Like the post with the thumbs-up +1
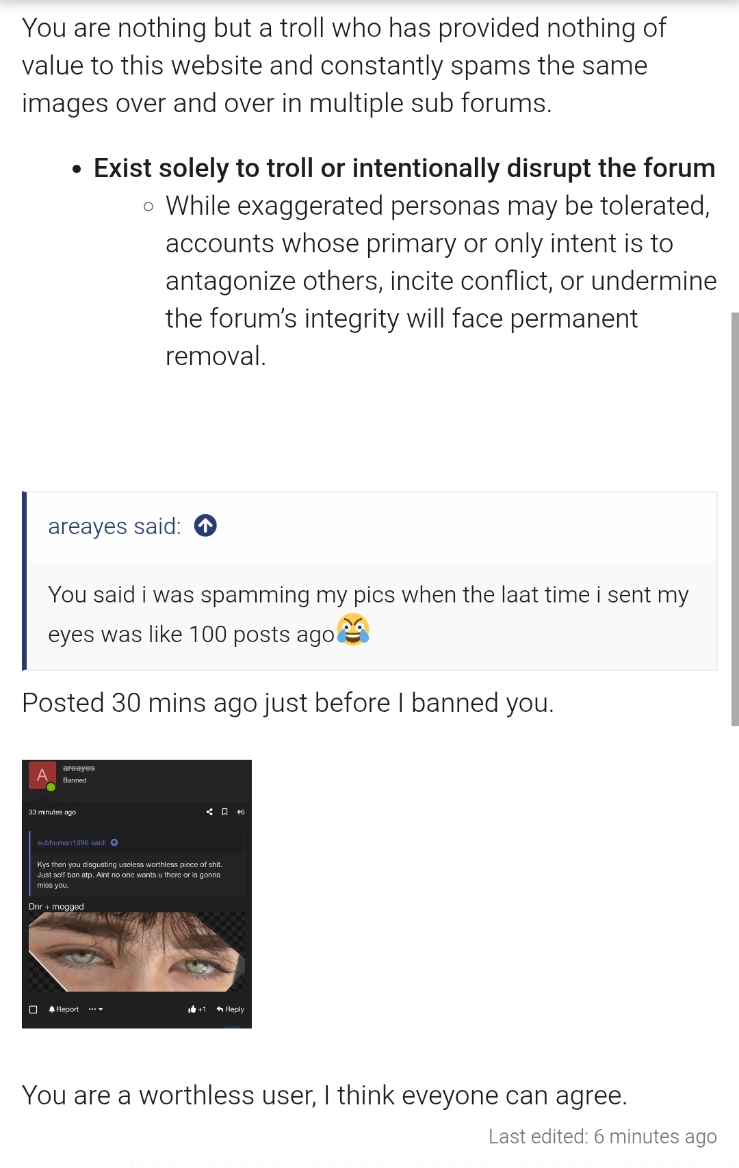The width and height of the screenshot is (739, 1168). tap(197, 1009)
